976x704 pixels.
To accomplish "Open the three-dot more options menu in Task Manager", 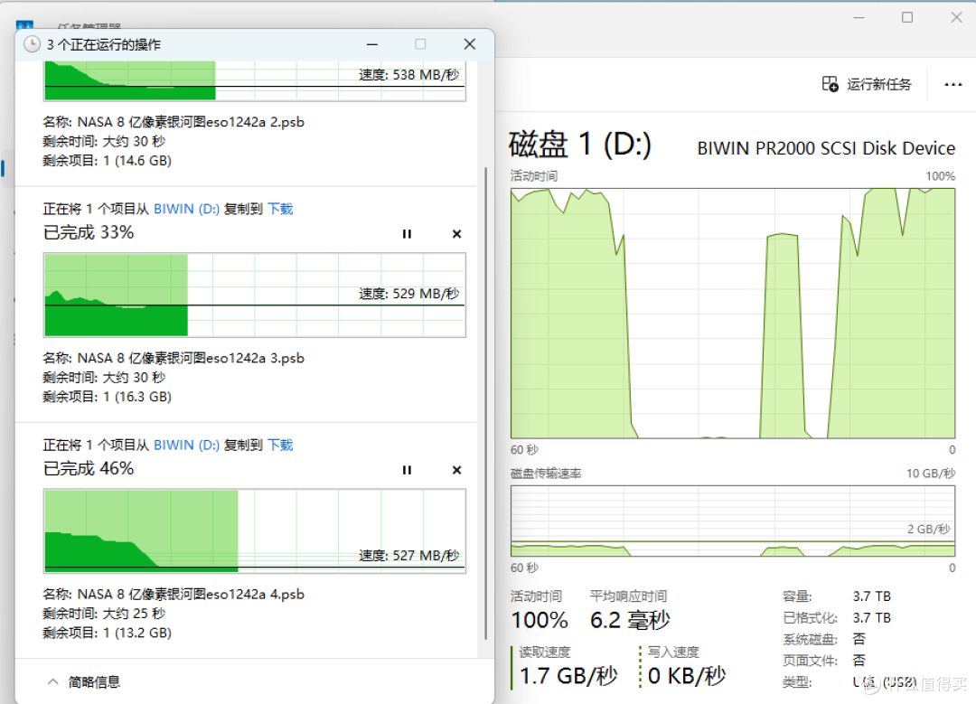I will coord(953,84).
